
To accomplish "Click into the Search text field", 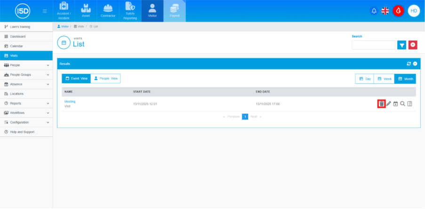I will pos(373,45).
